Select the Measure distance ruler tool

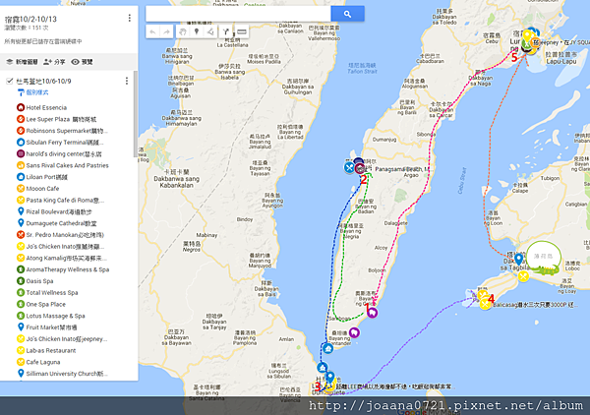click(242, 32)
